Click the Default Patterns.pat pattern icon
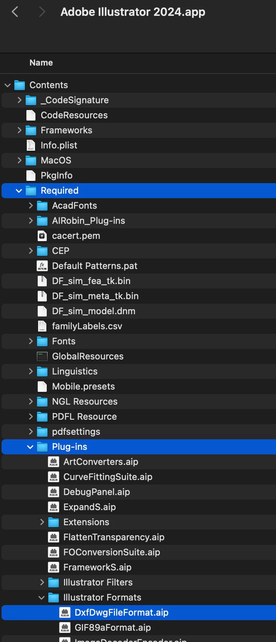The height and width of the screenshot is (642, 276). pyautogui.click(x=42, y=266)
